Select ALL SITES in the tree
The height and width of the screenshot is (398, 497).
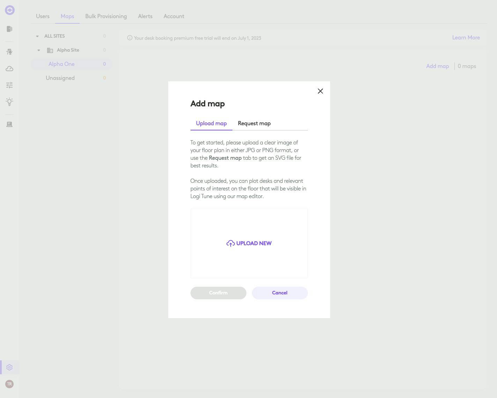click(72, 36)
